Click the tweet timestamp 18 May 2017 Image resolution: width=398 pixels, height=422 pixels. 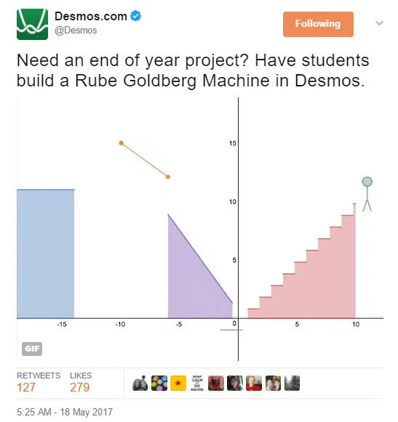tap(65, 412)
